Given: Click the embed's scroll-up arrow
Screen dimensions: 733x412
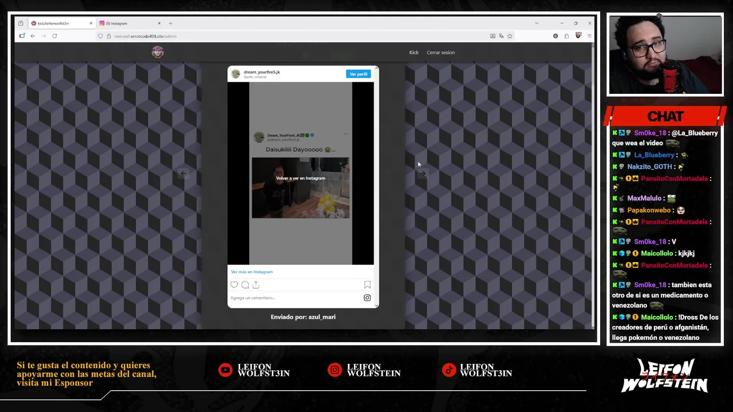Looking at the screenshot, I should coord(376,69).
